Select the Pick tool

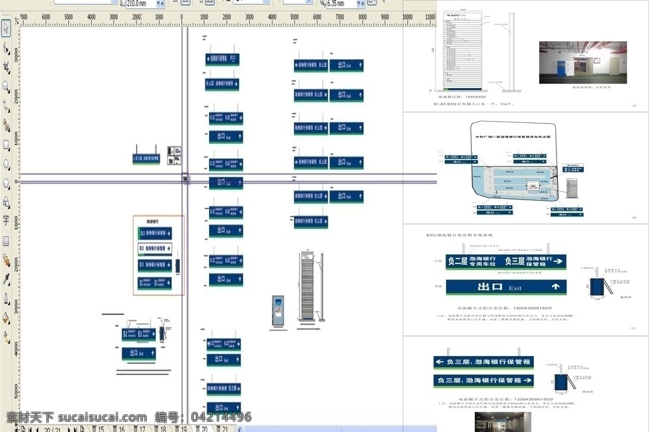click(6, 29)
